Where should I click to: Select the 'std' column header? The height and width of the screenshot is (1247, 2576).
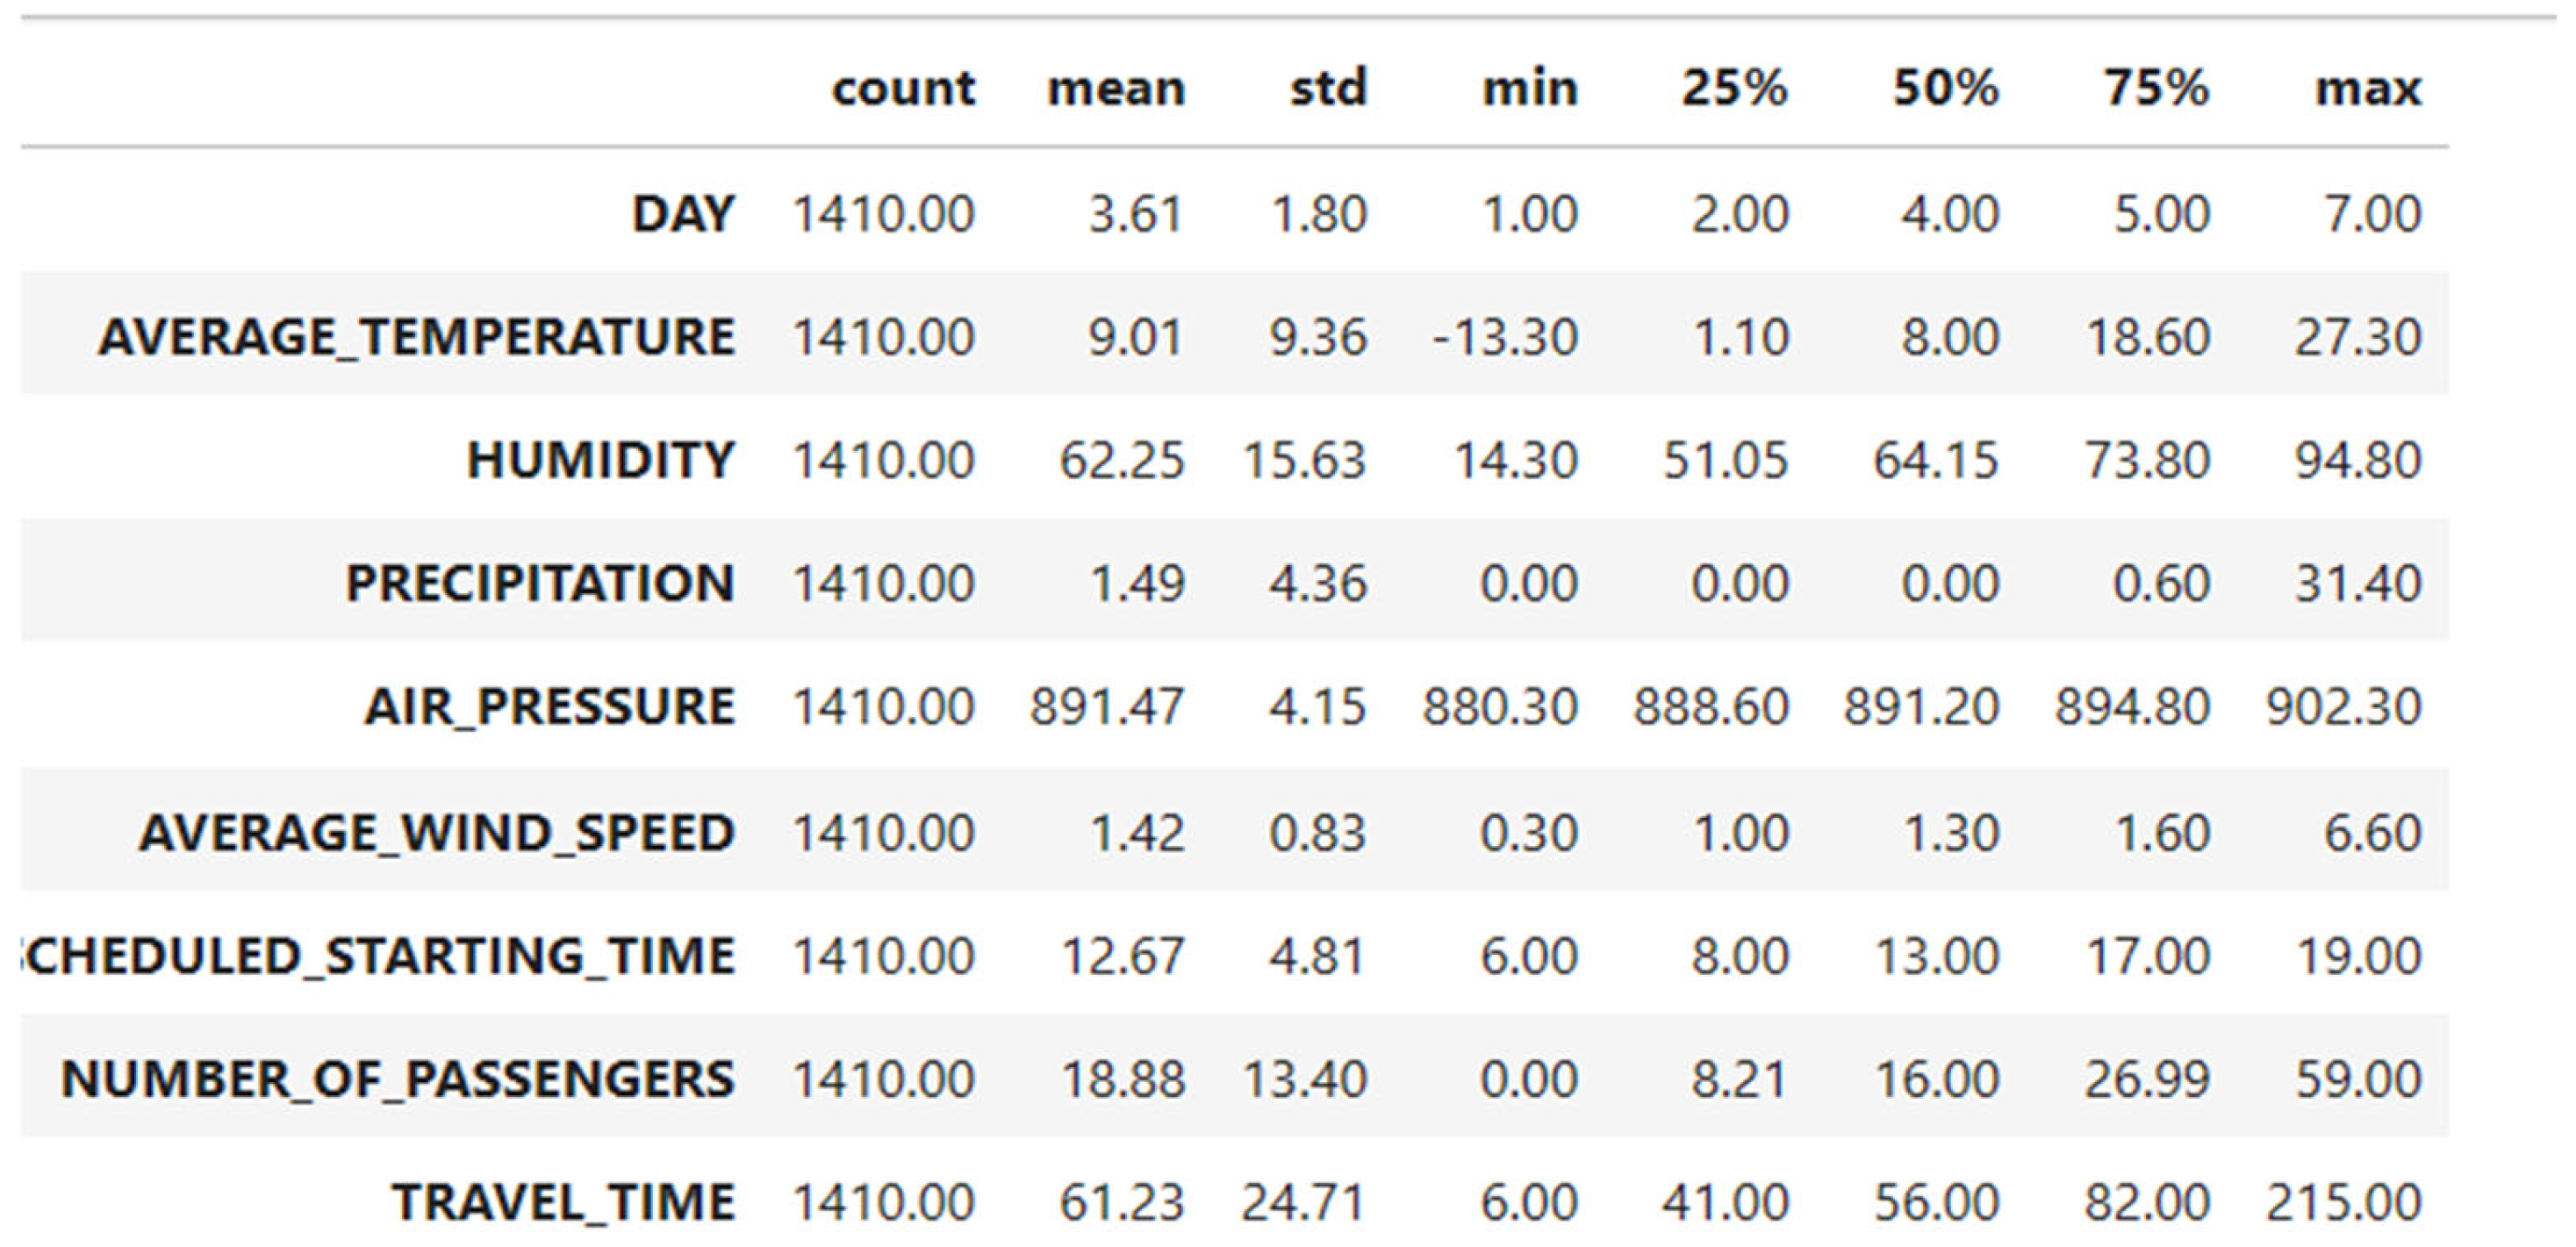point(1328,88)
